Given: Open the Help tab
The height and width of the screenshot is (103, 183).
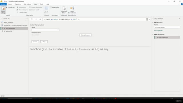Looking at the screenshot, I should pyautogui.click(x=48, y=4).
